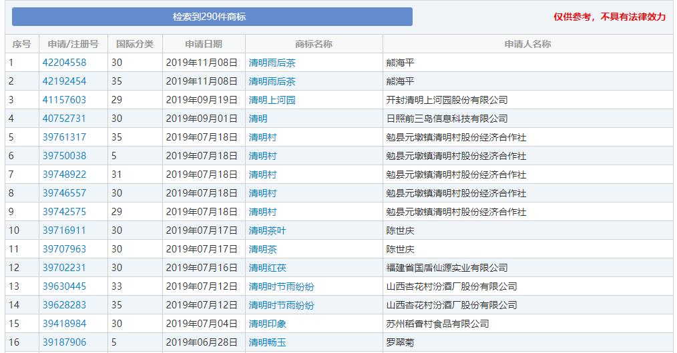Select applicant 熊海平 in row 1
The image size is (677, 353).
(x=400, y=63)
